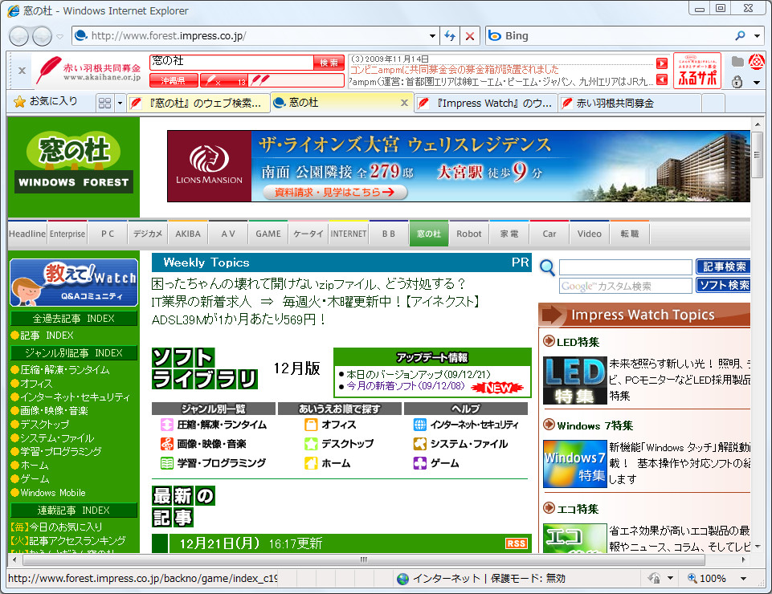772x594 pixels.
Task: Click the ソフト検索 button
Action: click(x=723, y=285)
